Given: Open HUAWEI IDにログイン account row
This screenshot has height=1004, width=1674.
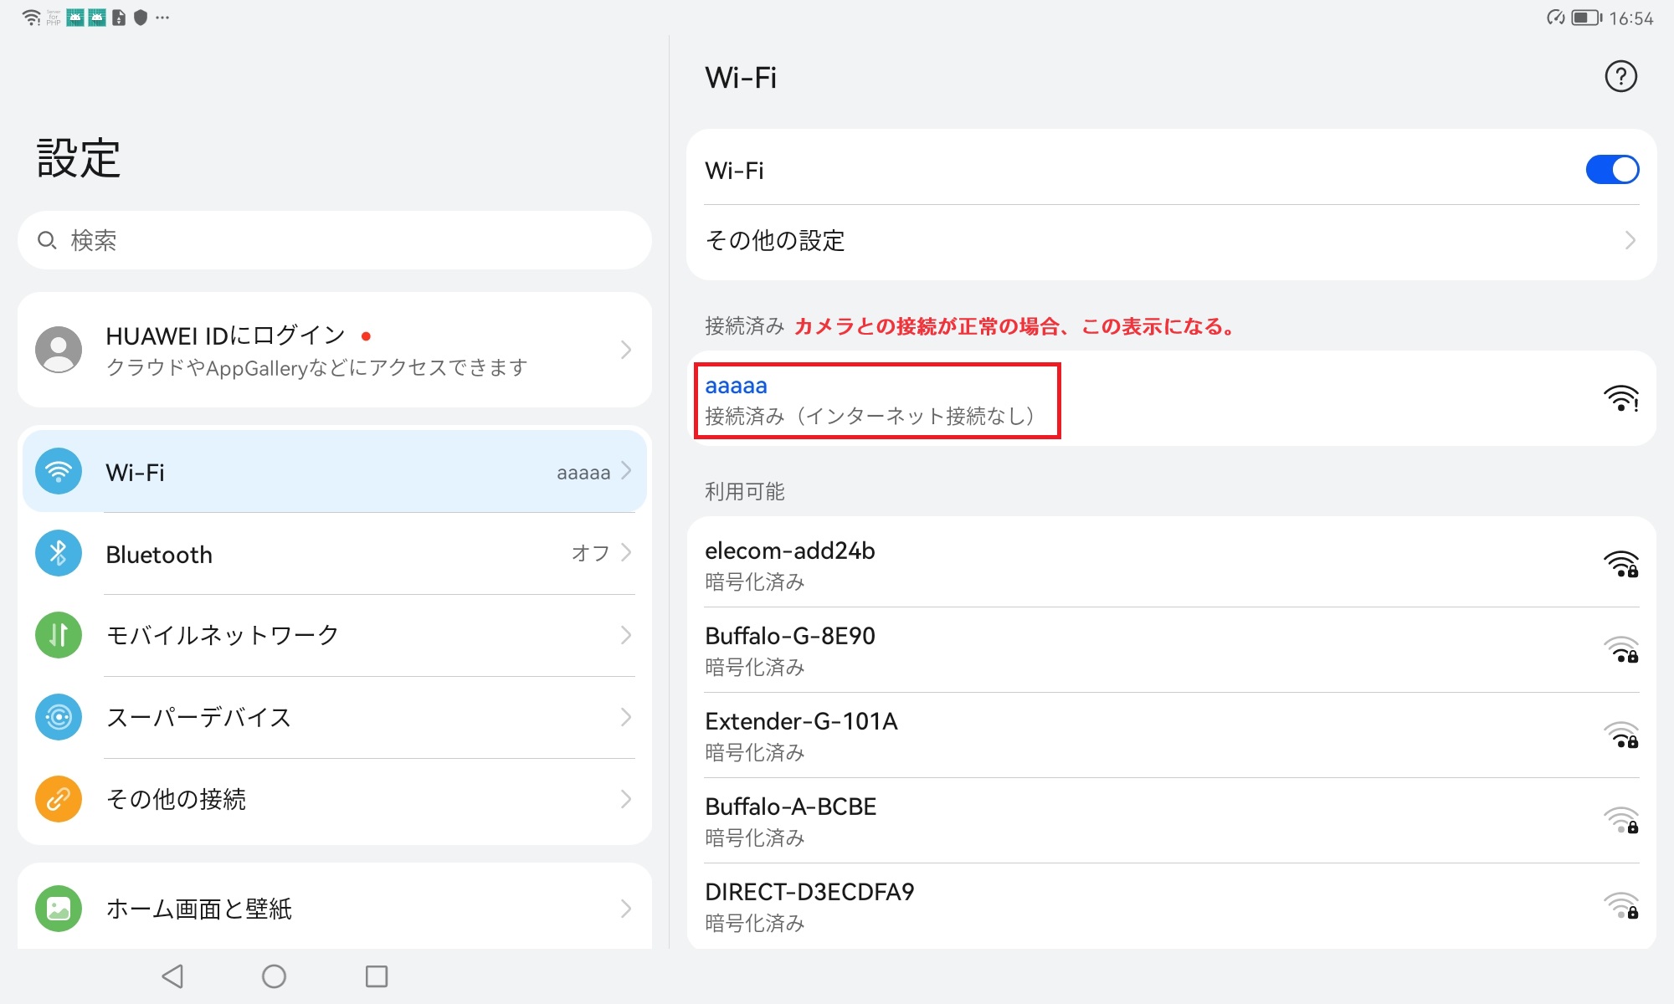Looking at the screenshot, I should (x=335, y=350).
